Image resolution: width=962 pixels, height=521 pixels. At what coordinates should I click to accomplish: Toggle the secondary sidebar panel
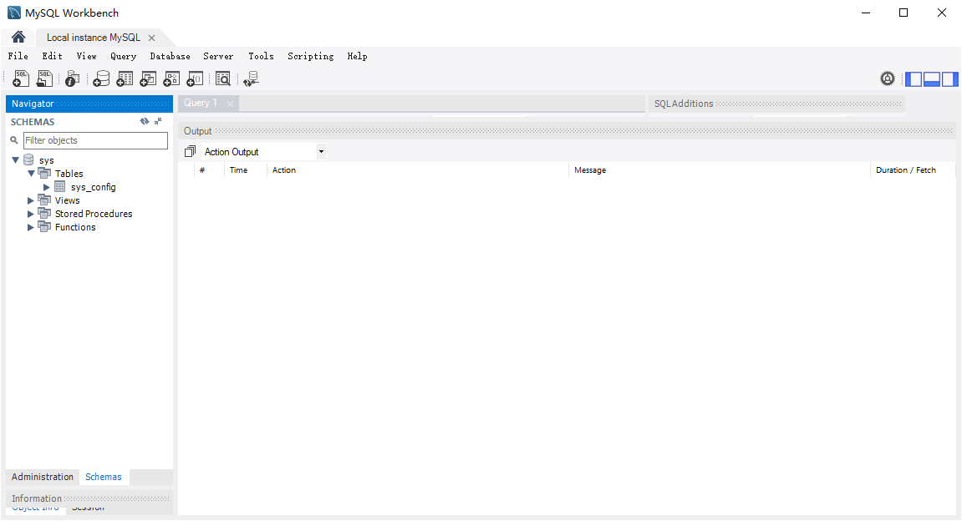click(949, 78)
